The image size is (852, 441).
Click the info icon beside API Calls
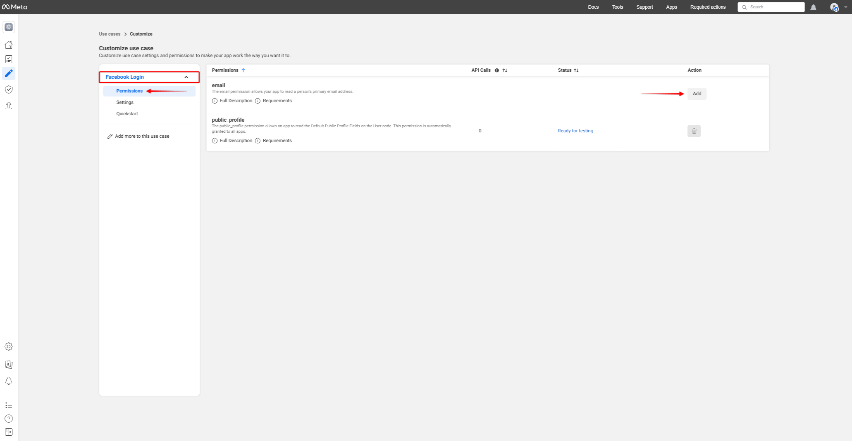click(496, 70)
